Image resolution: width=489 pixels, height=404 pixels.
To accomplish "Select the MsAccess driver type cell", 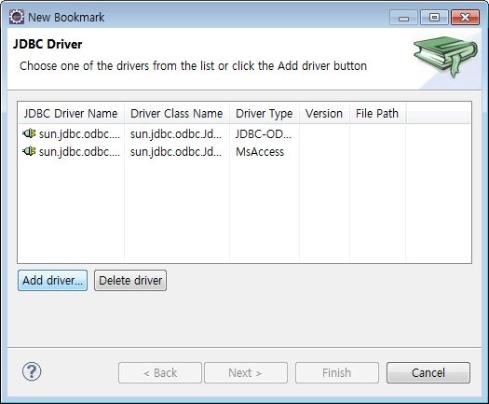I will [x=260, y=152].
